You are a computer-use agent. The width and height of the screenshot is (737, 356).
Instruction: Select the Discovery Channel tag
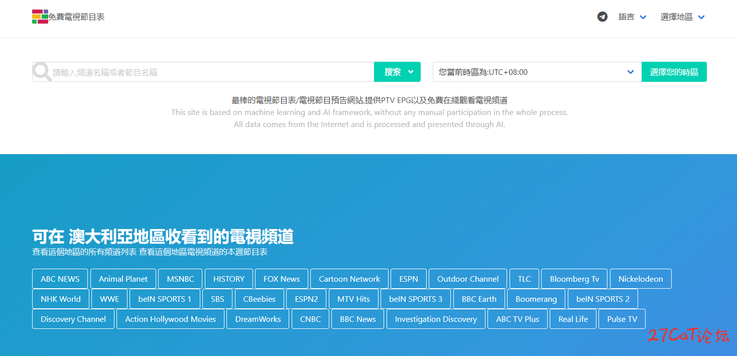73,319
